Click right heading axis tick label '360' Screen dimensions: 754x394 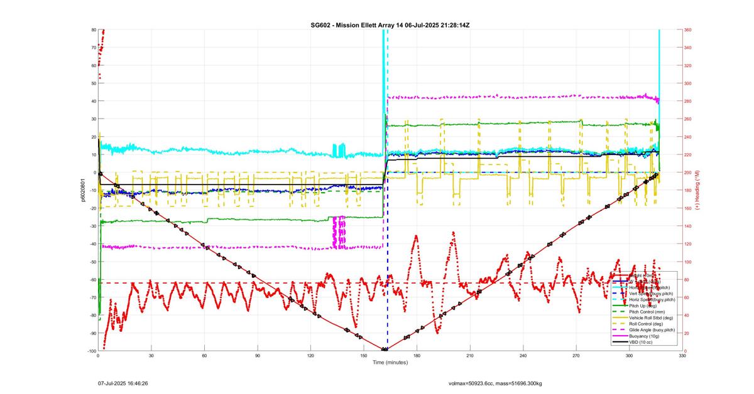688,29
